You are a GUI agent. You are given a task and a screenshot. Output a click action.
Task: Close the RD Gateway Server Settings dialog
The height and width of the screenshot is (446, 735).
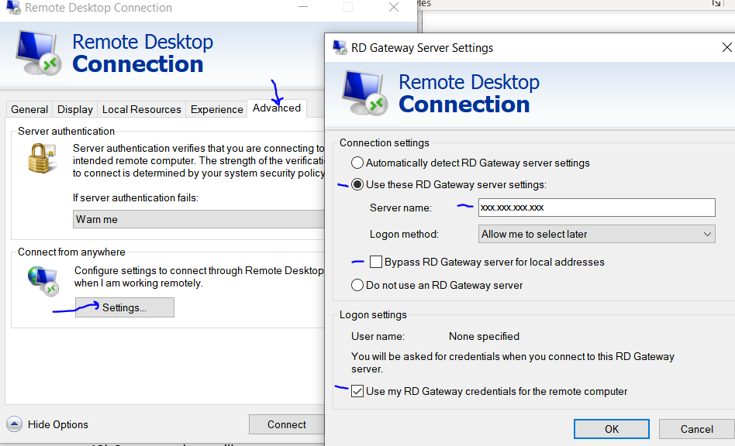pos(726,47)
